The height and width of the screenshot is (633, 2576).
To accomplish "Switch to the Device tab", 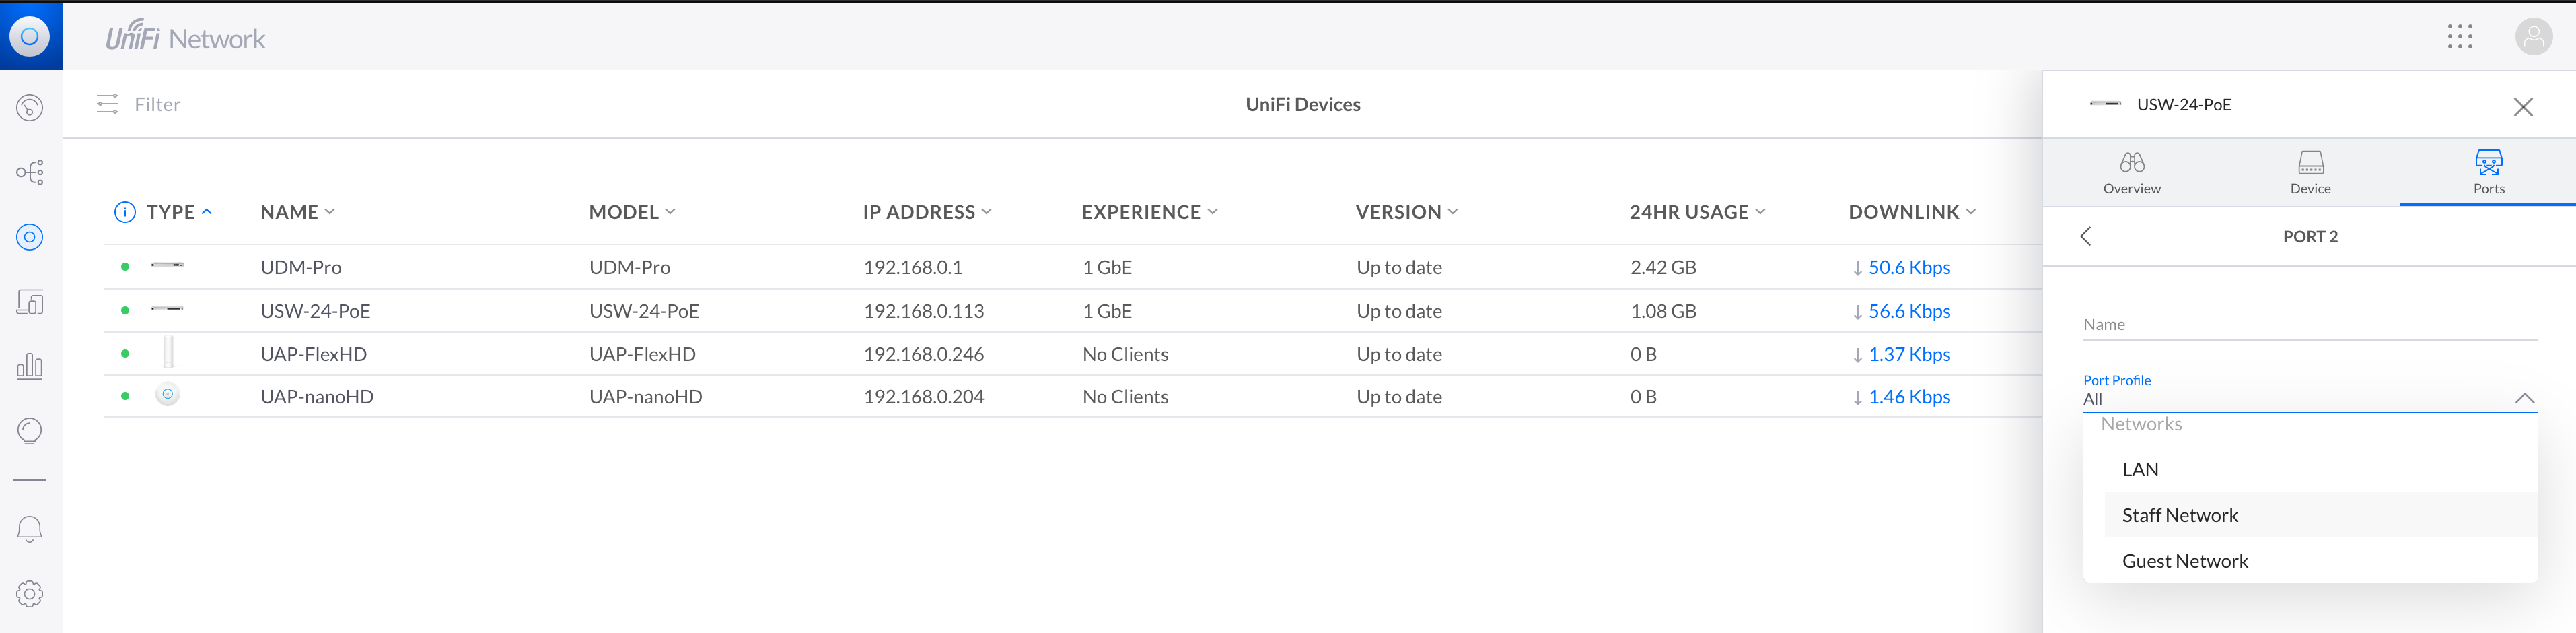I will click(2310, 173).
